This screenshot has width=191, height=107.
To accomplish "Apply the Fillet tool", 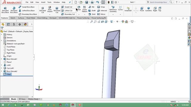I will click(x=79, y=8).
